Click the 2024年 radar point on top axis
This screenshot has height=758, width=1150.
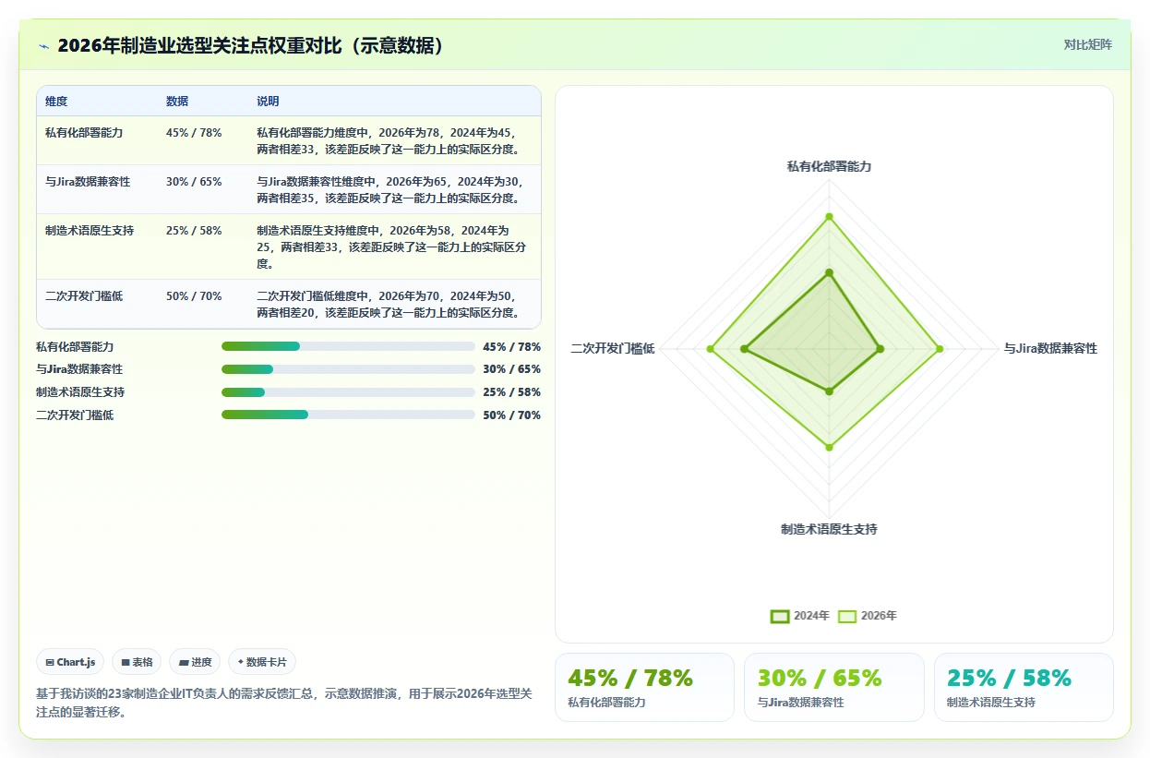(829, 272)
